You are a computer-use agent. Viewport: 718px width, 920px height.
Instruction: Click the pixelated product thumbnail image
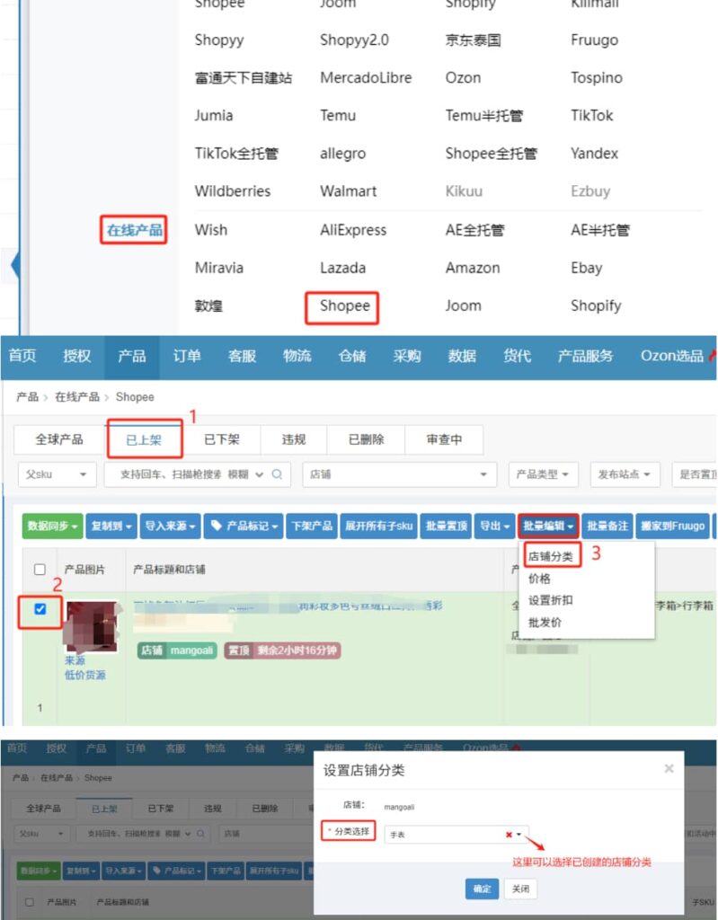coord(93,626)
